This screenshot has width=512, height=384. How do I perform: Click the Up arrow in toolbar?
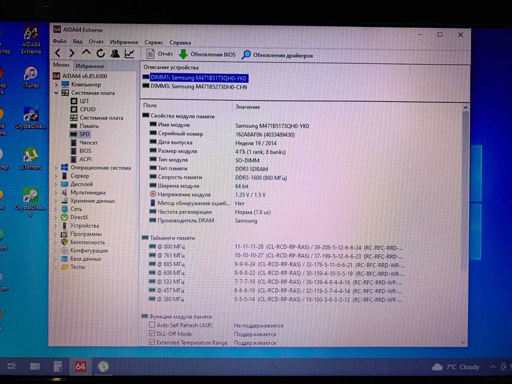coord(86,53)
